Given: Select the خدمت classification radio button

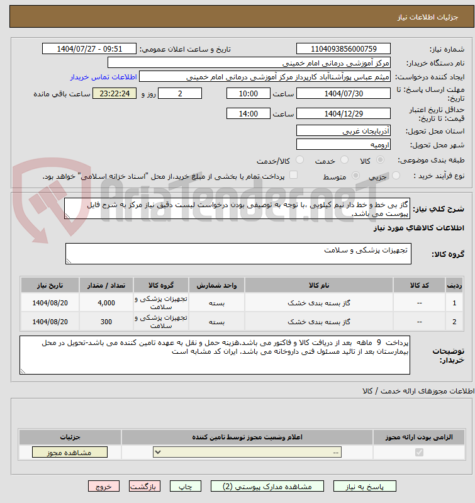Looking at the screenshot, I should tap(344, 160).
